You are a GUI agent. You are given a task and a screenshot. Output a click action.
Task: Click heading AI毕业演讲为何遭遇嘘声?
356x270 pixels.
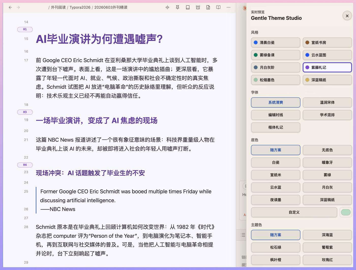tap(99, 39)
